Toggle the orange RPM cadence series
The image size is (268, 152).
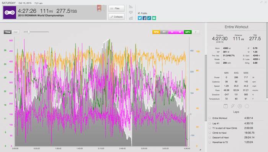click(156, 32)
